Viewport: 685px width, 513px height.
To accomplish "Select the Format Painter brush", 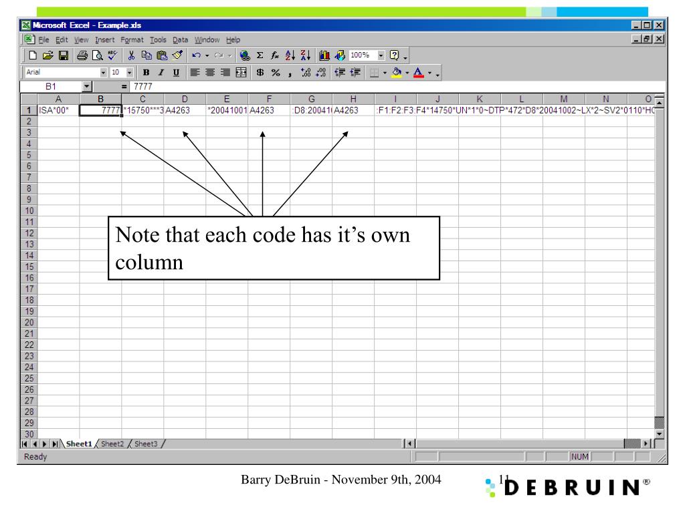I will 177,55.
